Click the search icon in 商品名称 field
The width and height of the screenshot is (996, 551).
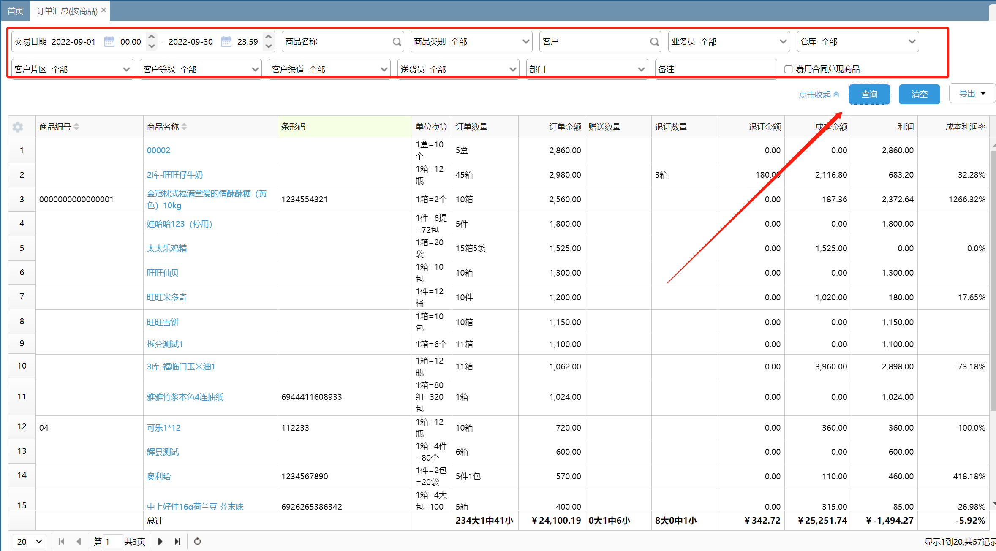[397, 42]
